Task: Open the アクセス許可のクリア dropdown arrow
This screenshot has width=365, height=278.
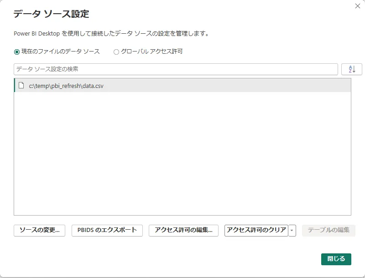Action: click(x=292, y=231)
